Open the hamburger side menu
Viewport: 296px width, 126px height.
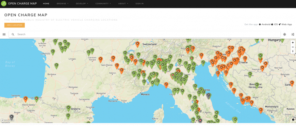[4, 35]
